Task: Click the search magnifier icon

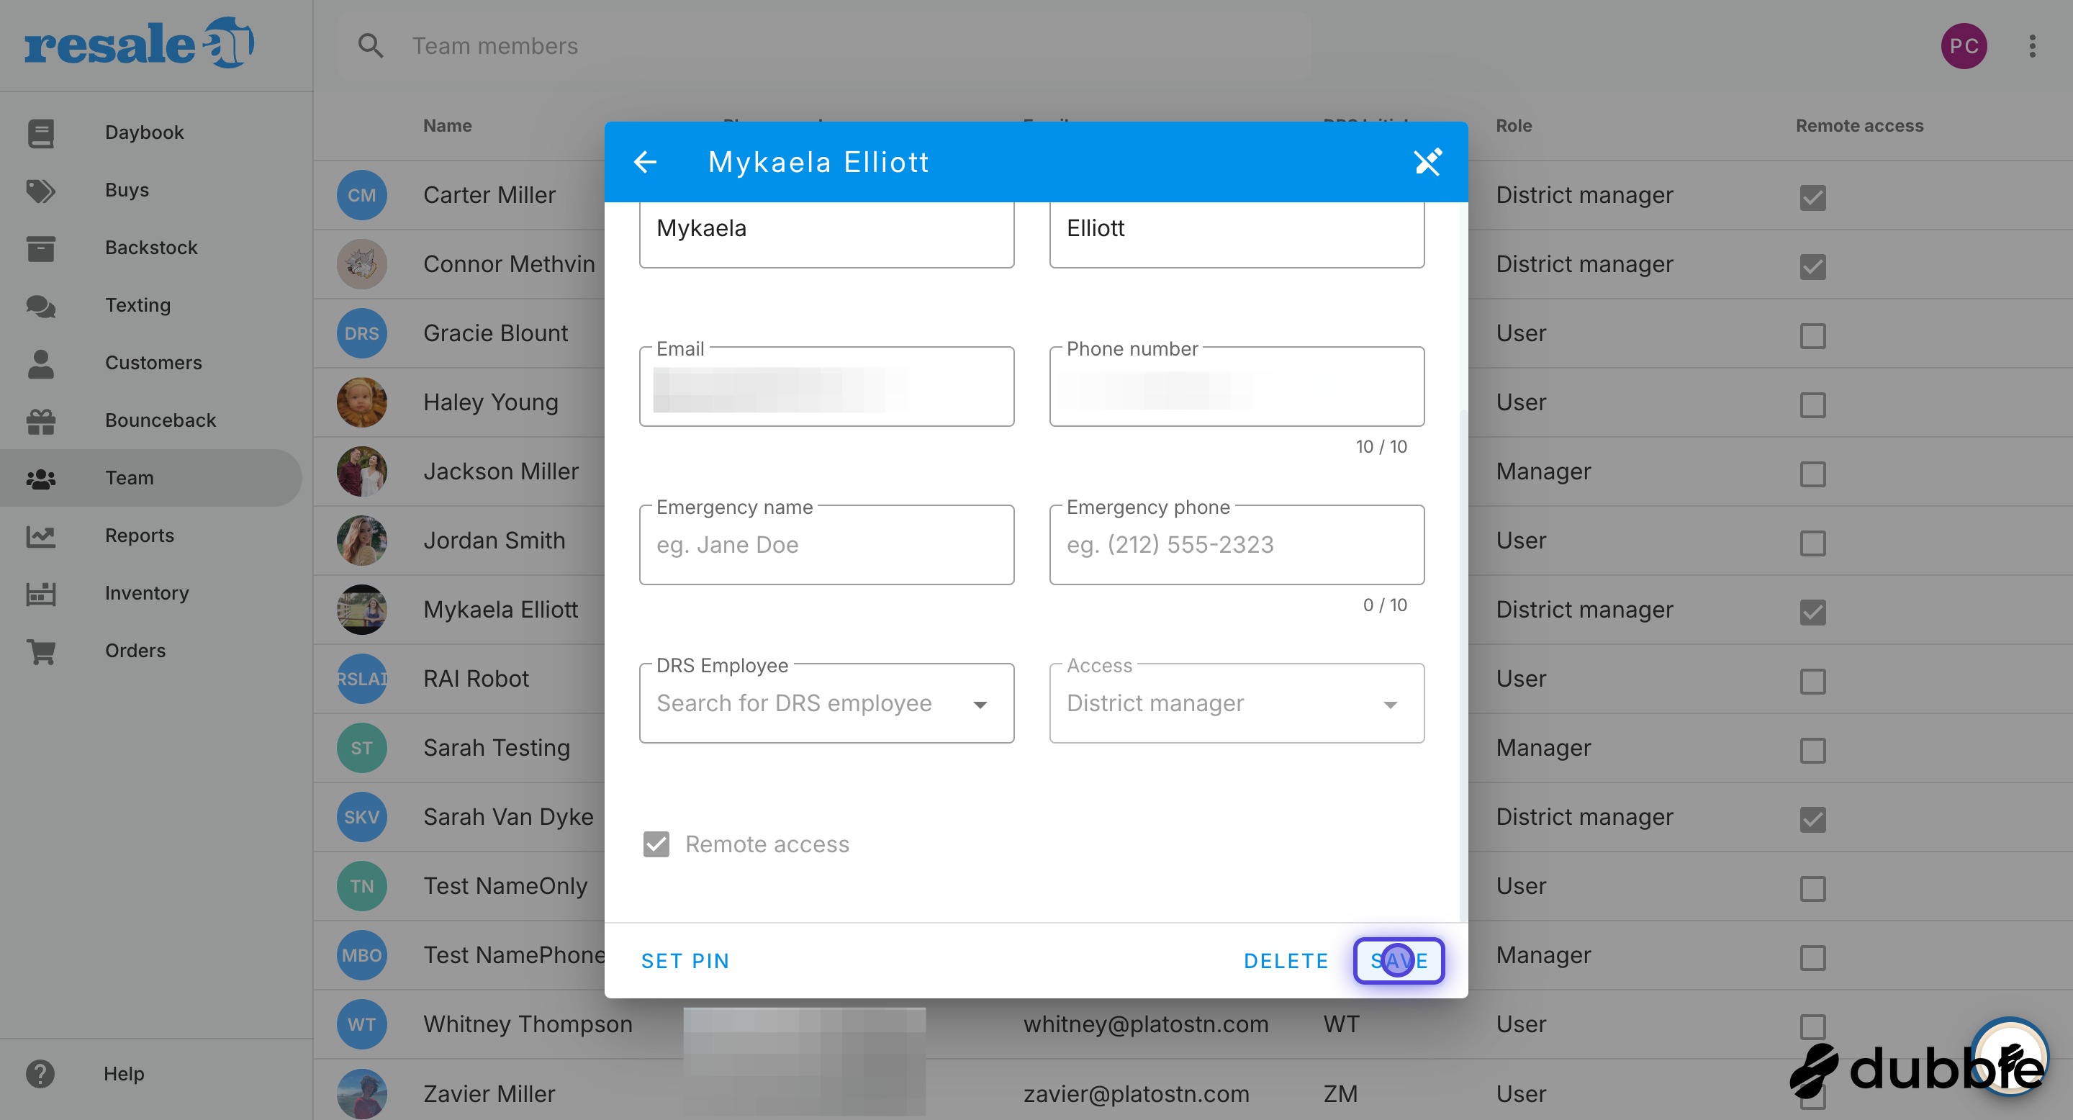Action: click(x=370, y=46)
